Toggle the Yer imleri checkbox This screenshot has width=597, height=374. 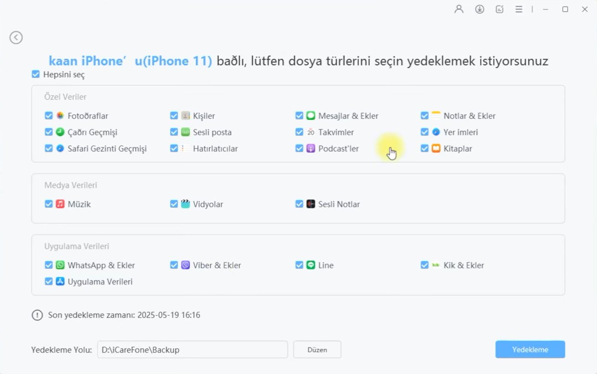click(x=424, y=132)
